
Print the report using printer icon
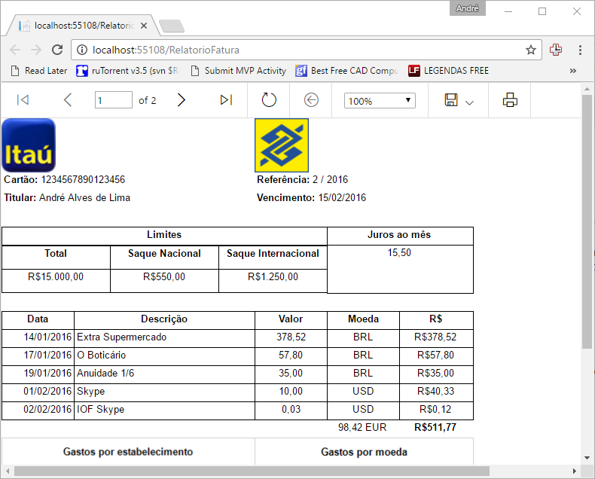[511, 100]
